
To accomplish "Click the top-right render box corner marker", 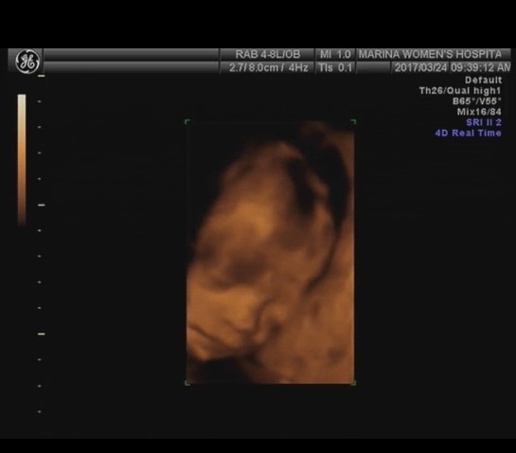I will tap(353, 122).
